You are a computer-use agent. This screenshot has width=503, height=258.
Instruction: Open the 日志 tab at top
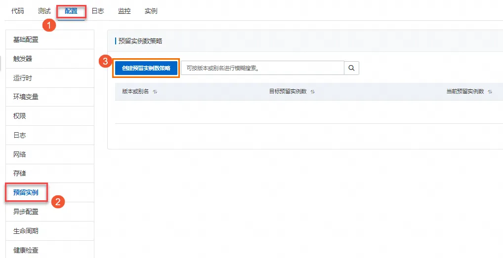(x=97, y=11)
